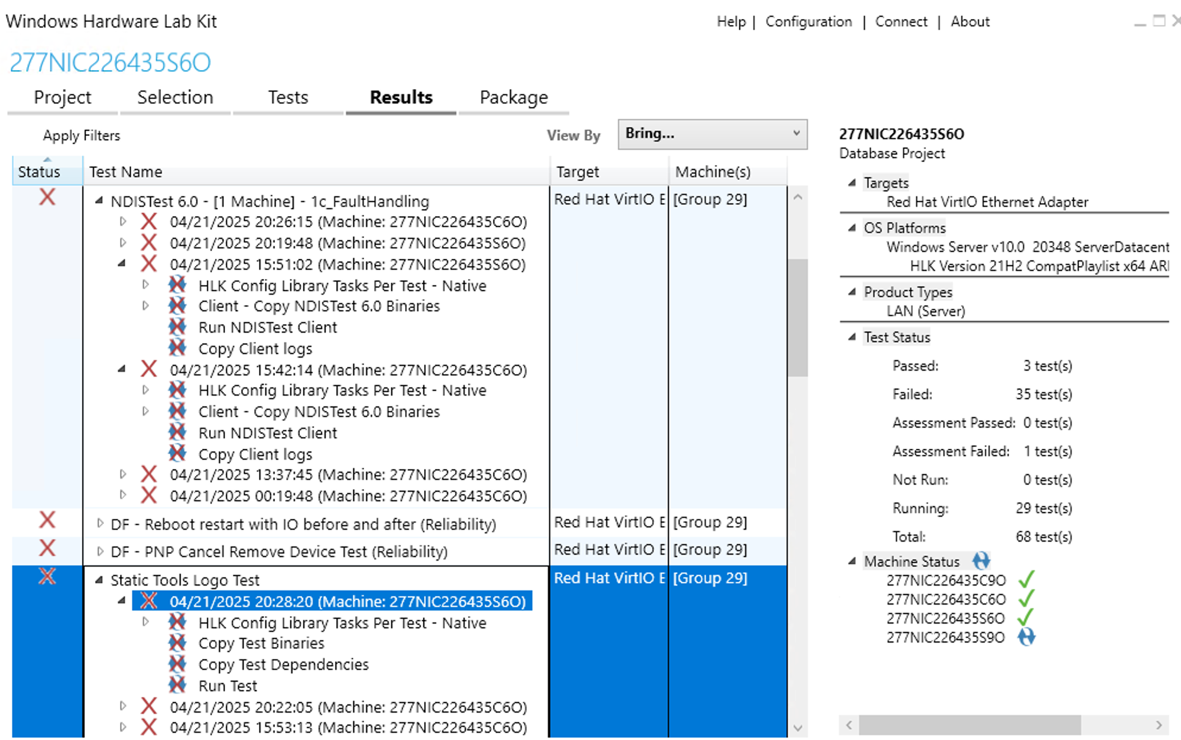
Task: Click the Status column header to sort
Action: point(39,172)
